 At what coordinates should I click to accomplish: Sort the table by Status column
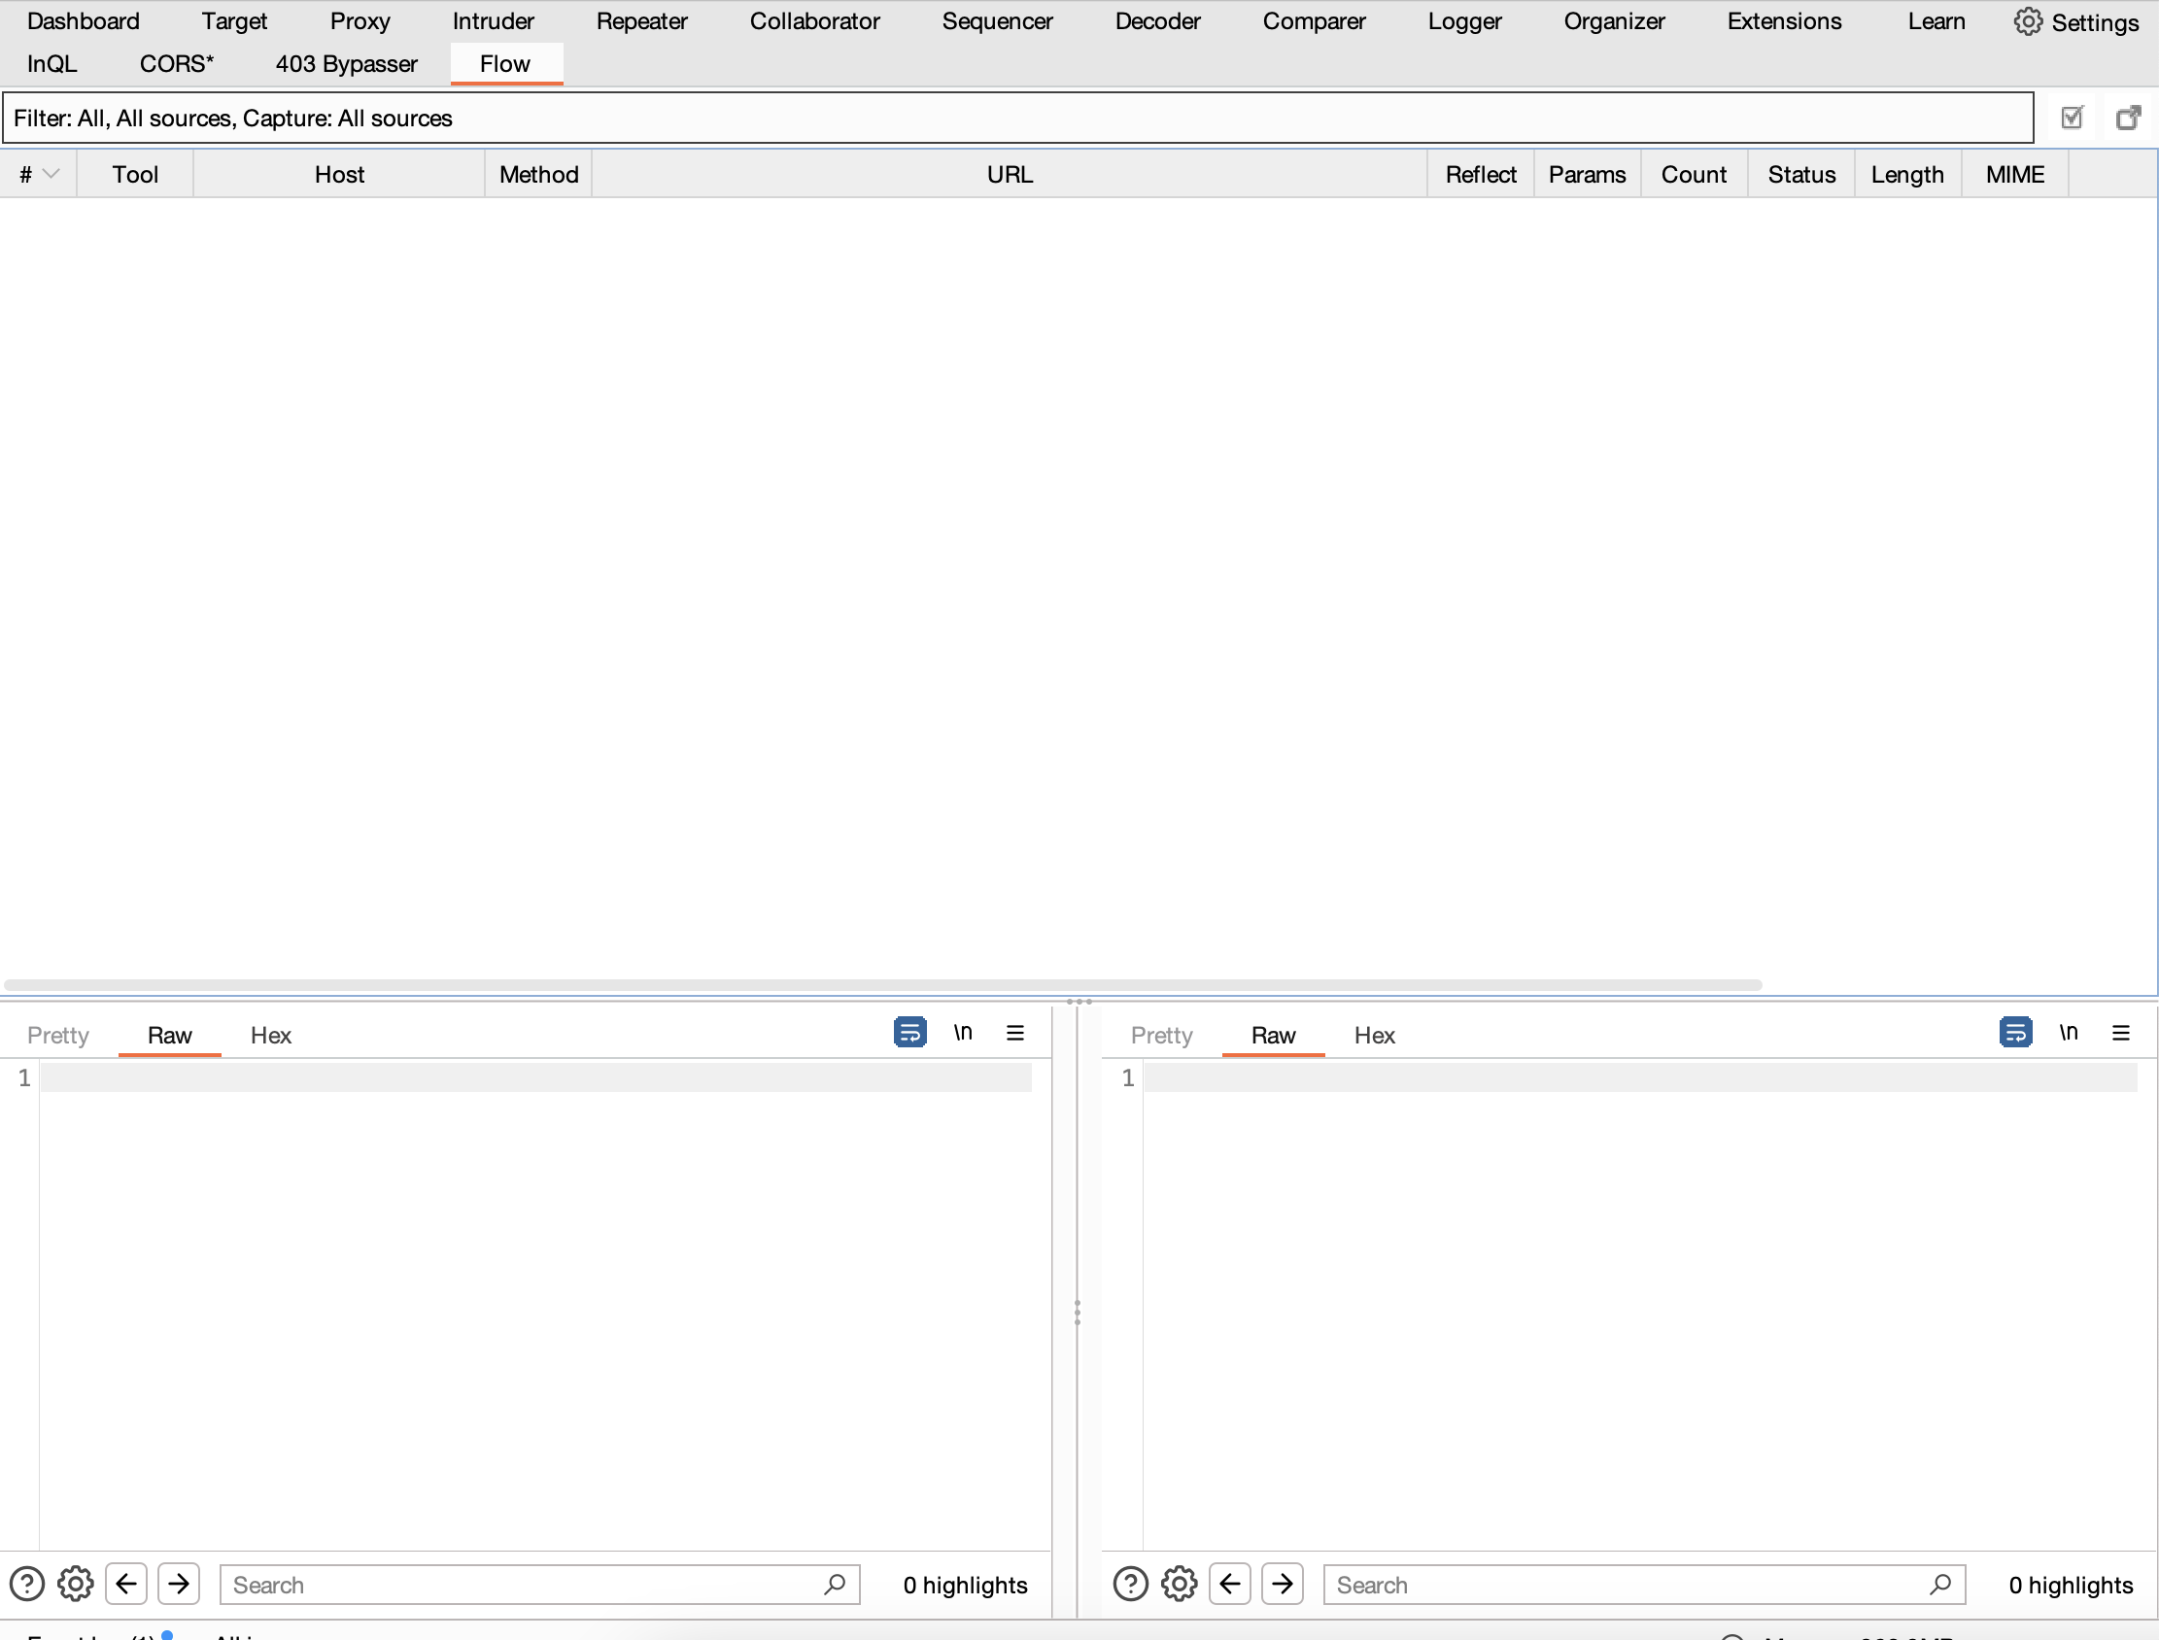coord(1800,175)
